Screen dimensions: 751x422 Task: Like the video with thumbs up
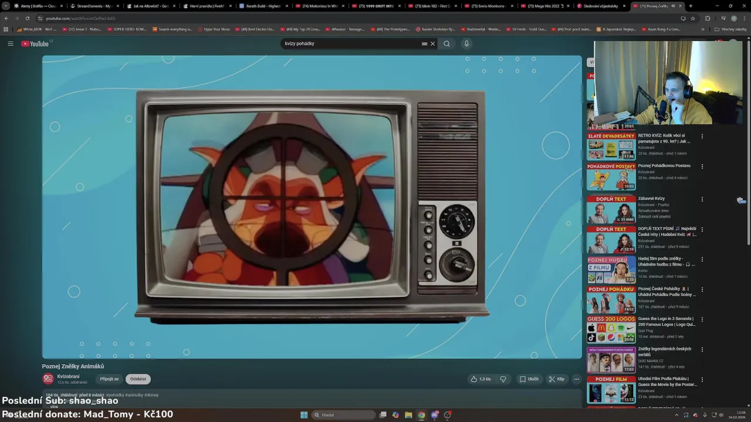click(481, 379)
